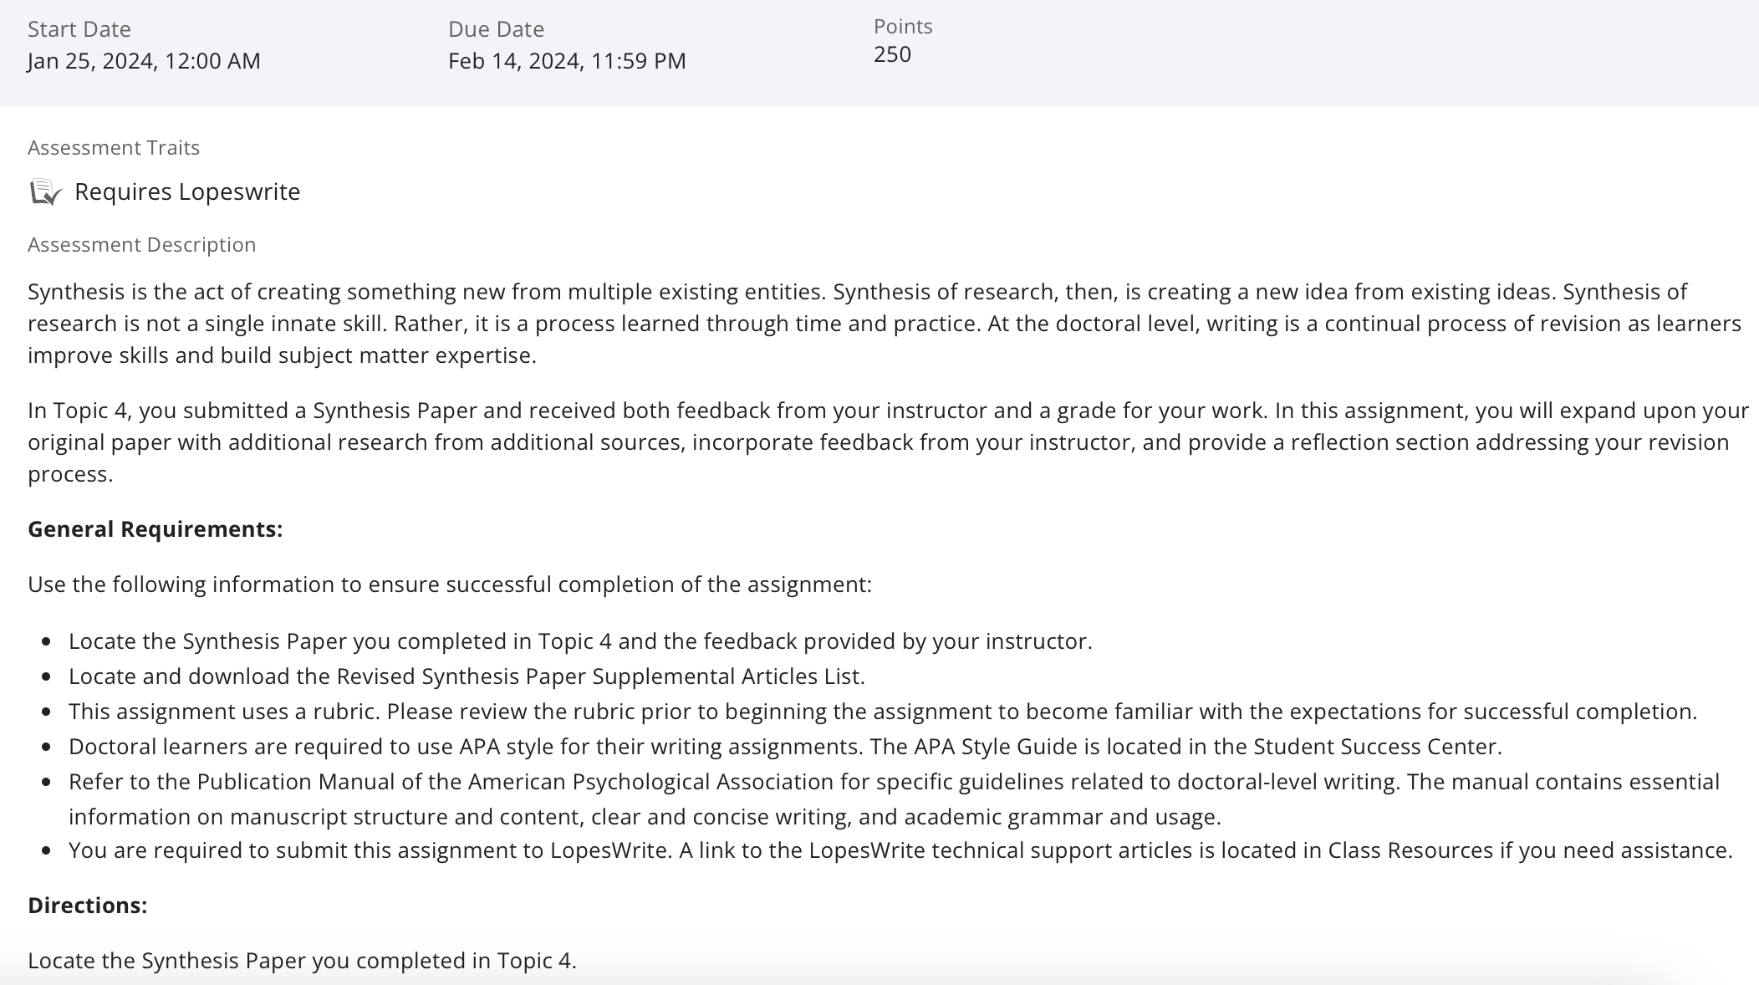Click the Start Date label
Screen dimensions: 1759x985
pyautogui.click(x=79, y=29)
